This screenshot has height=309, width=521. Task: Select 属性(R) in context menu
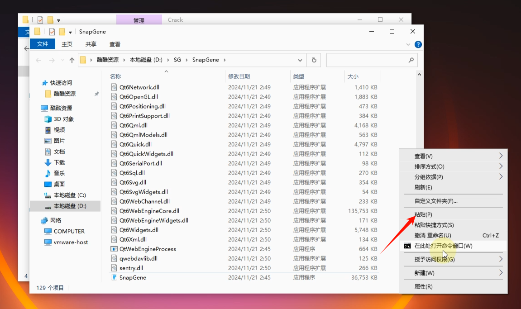click(x=423, y=286)
